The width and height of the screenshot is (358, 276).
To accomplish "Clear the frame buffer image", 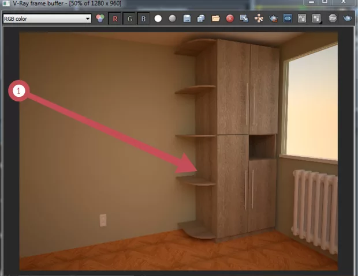I will click(x=230, y=18).
